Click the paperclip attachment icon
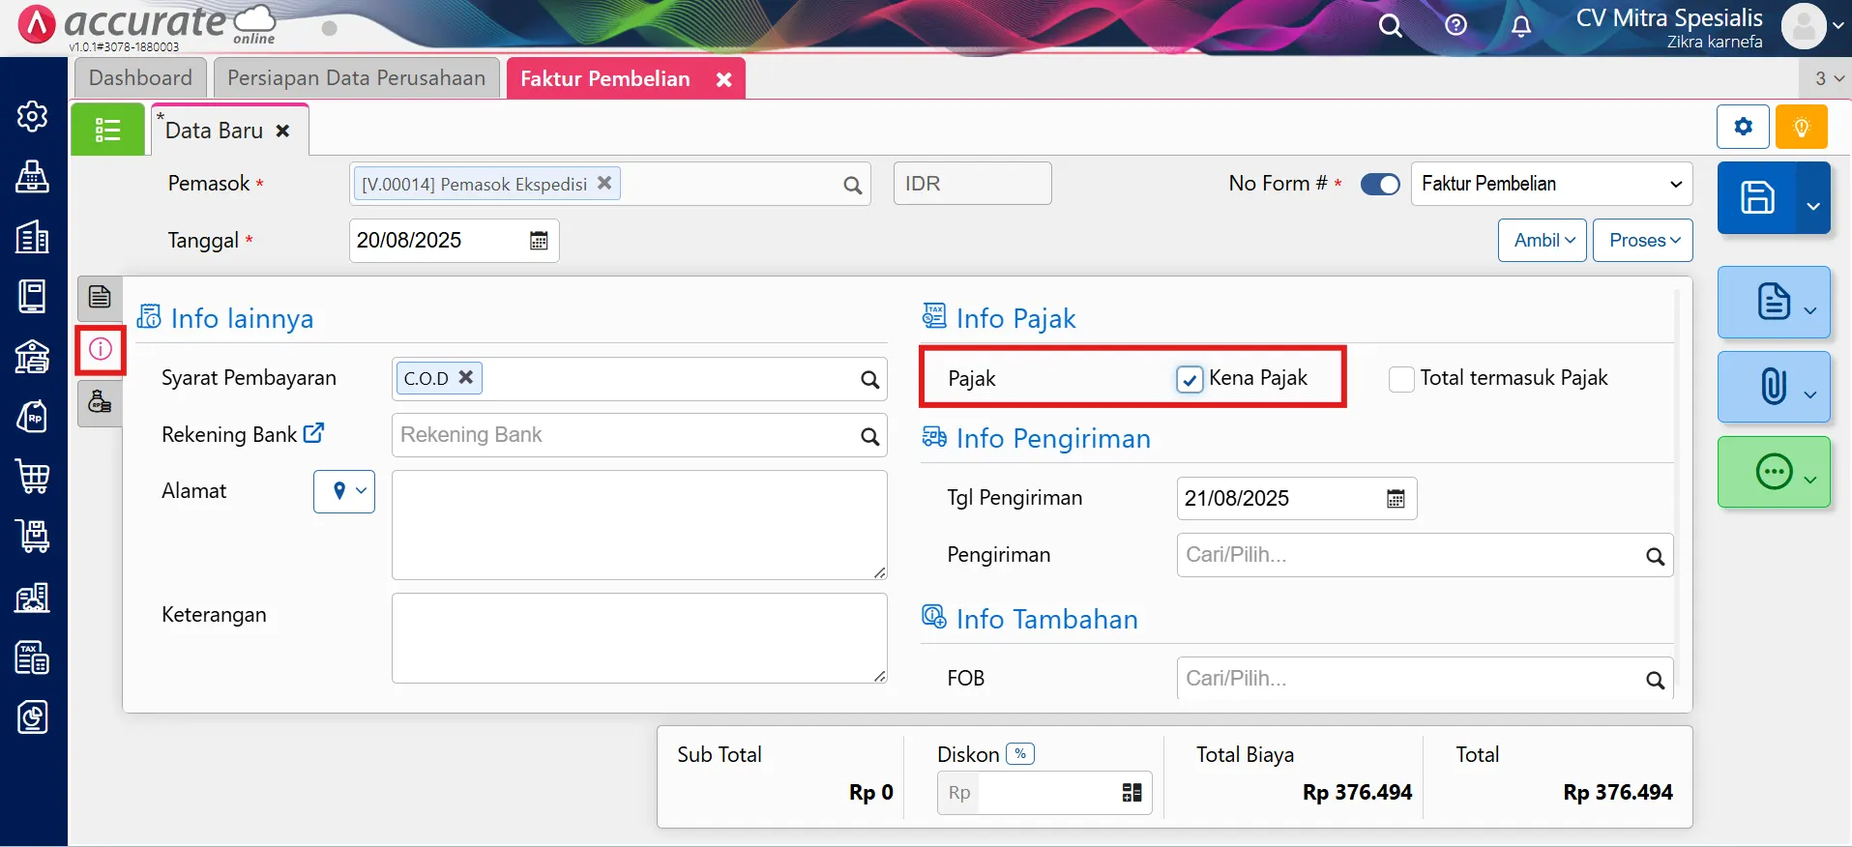1852x847 pixels. tap(1773, 387)
